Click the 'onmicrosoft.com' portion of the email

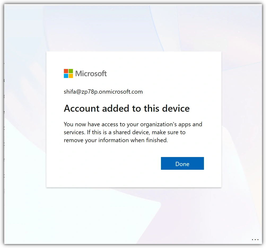pos(121,92)
